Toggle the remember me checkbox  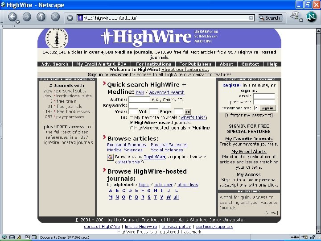256,108
